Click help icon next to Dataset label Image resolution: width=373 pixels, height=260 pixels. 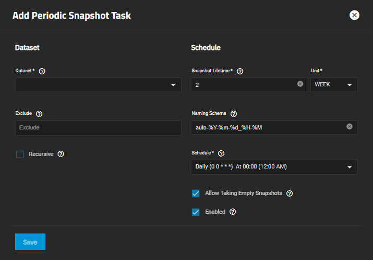click(x=42, y=71)
